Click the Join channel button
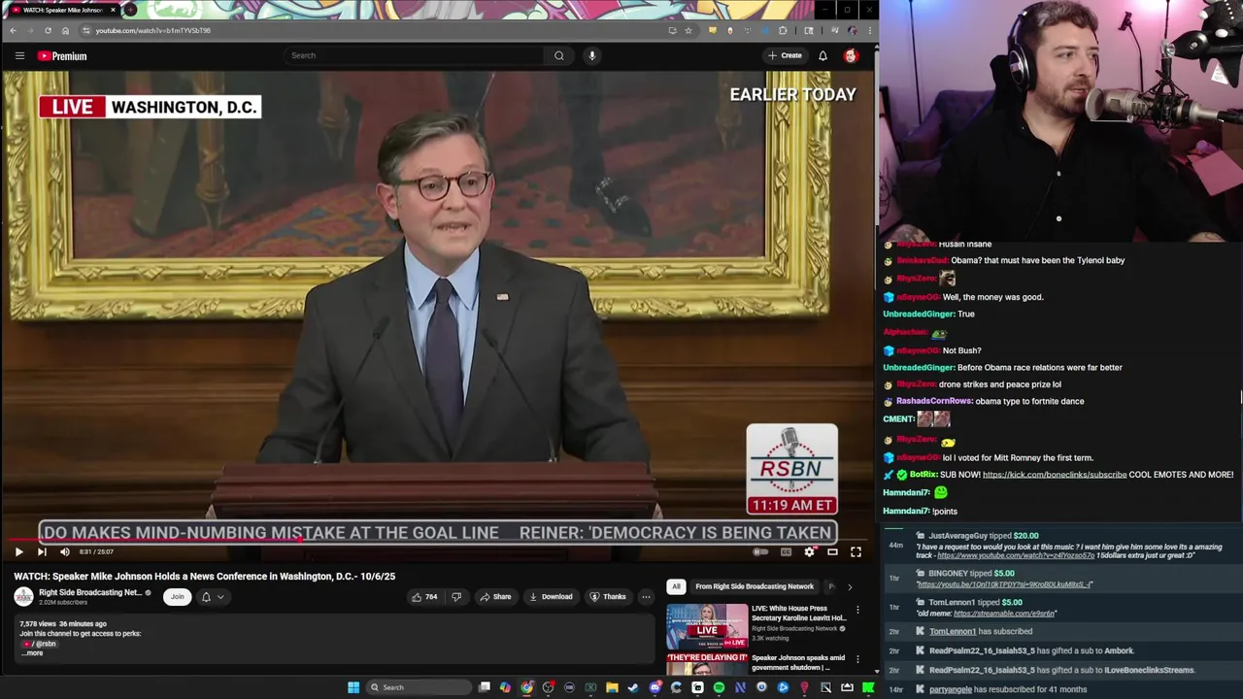This screenshot has height=699, width=1243. tap(177, 596)
